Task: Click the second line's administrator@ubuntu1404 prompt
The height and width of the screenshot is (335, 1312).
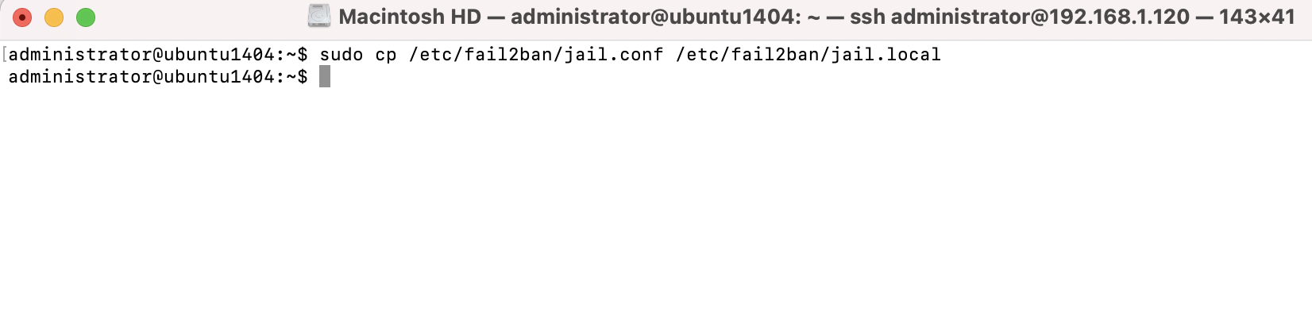Action: tap(141, 77)
